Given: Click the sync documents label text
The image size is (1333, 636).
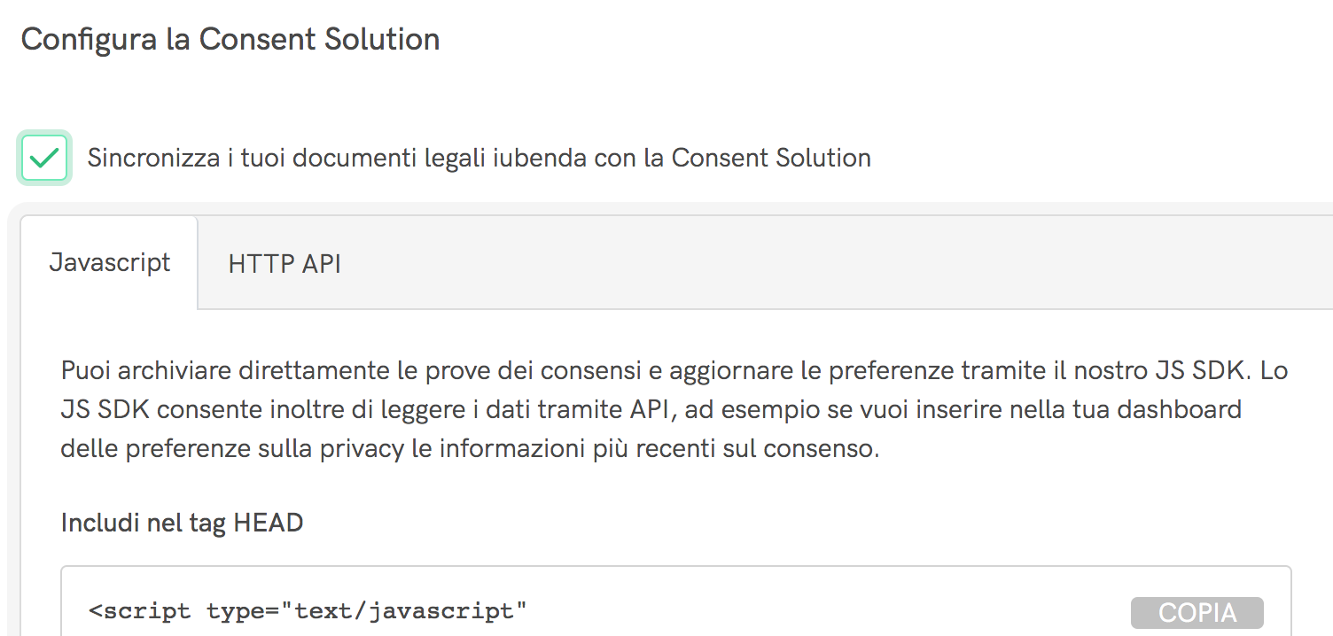Looking at the screenshot, I should [x=479, y=157].
